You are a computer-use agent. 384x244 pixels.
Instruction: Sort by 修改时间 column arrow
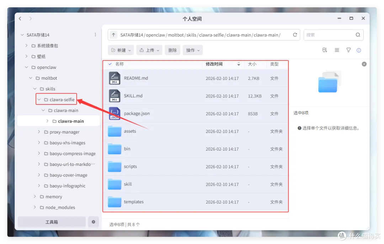click(x=239, y=64)
